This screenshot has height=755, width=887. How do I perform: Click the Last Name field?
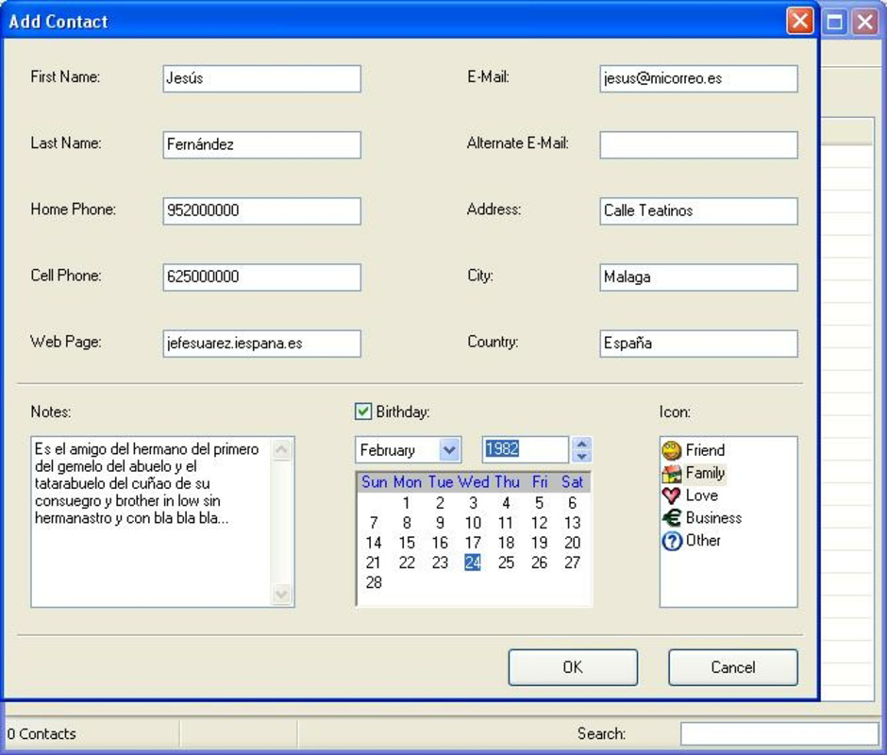pos(262,145)
